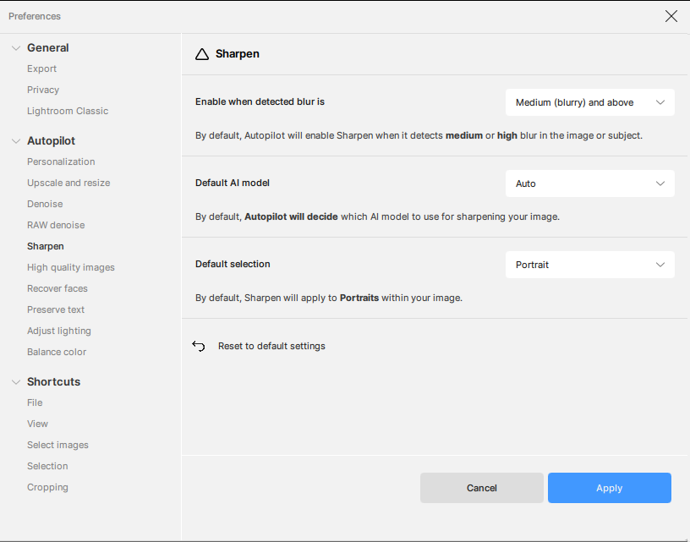Open the Privacy settings page
Viewport: 690px width, 542px height.
(43, 90)
